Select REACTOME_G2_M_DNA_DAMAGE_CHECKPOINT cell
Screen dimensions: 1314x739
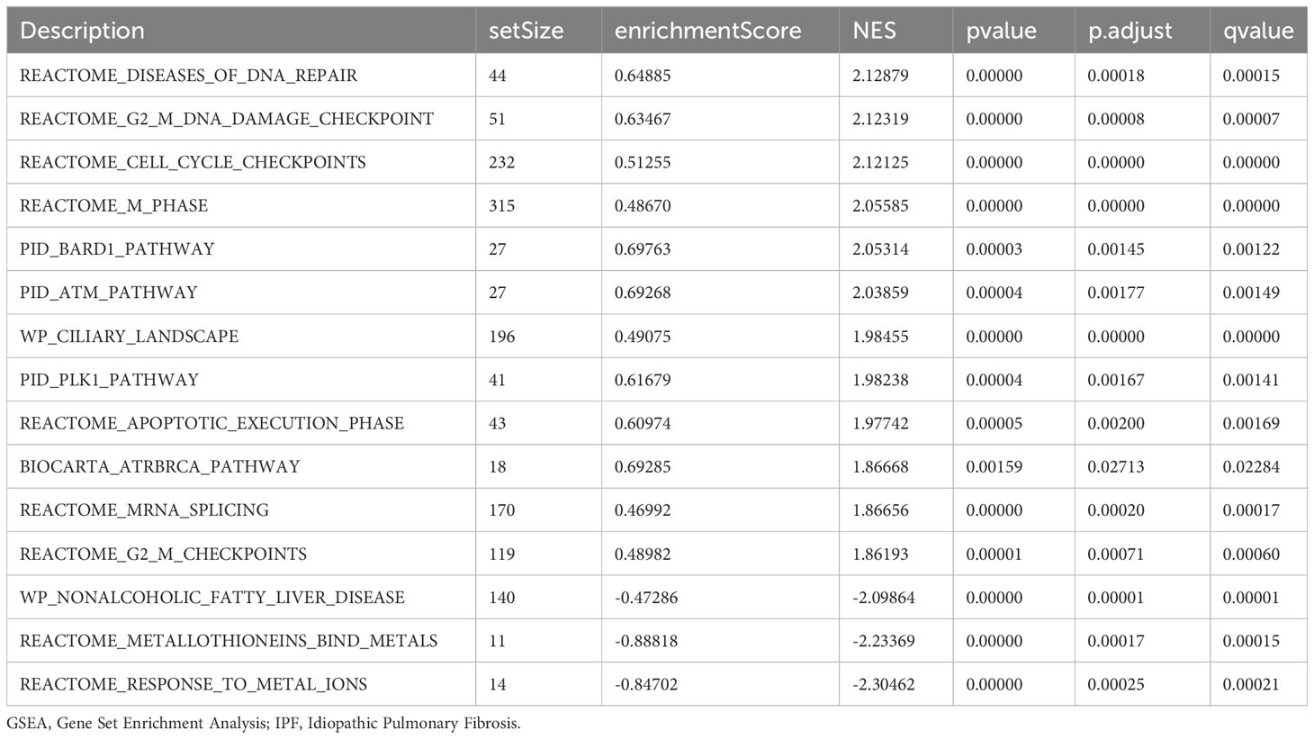(241, 119)
